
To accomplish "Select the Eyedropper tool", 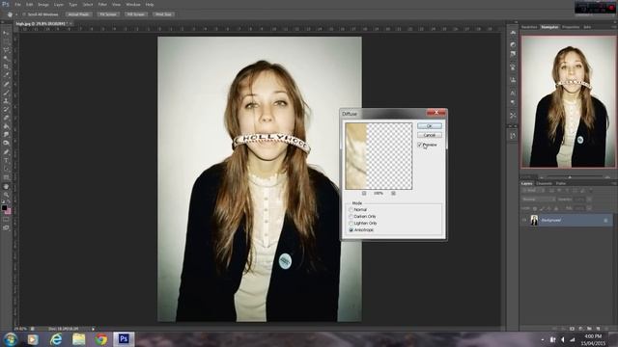I will pos(6,75).
